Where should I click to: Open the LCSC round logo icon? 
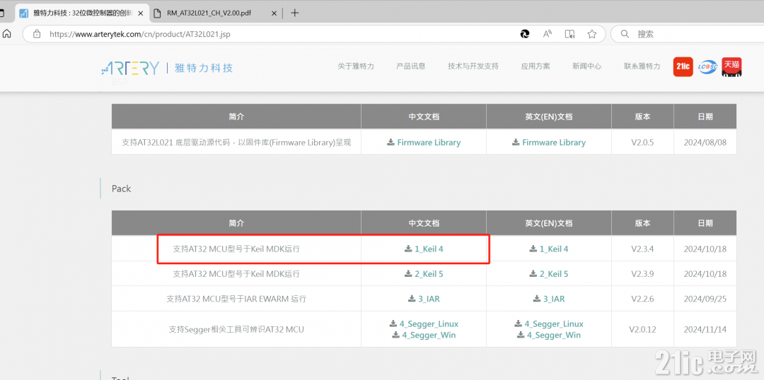click(x=707, y=66)
